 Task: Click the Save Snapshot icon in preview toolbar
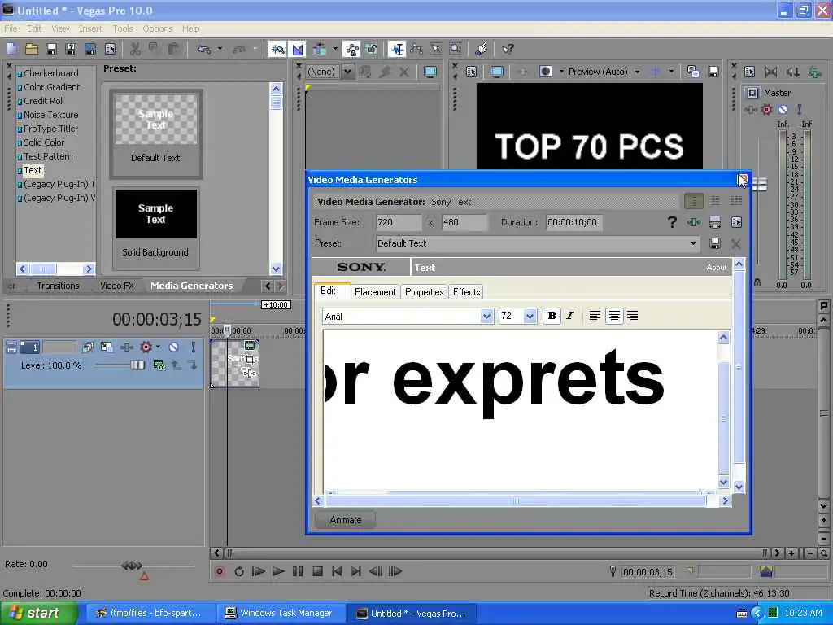tap(713, 72)
